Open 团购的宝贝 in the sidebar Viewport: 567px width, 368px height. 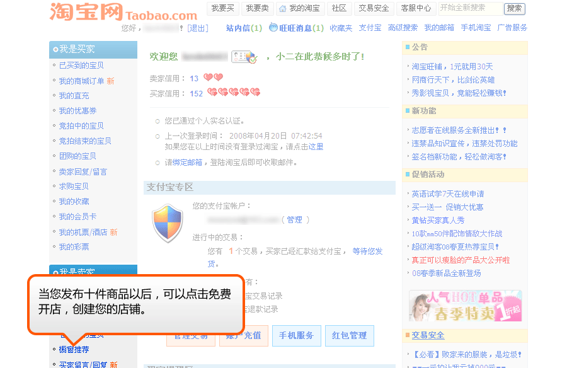point(77,156)
